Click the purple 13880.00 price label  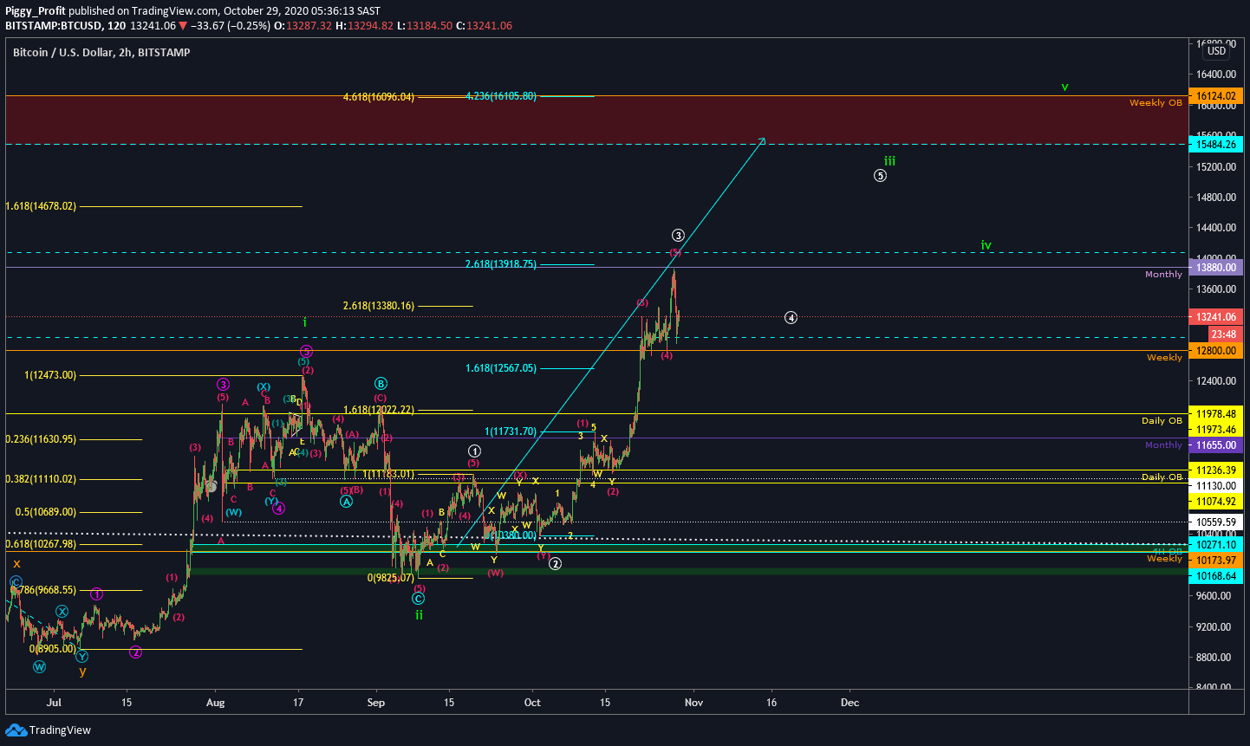tap(1215, 268)
